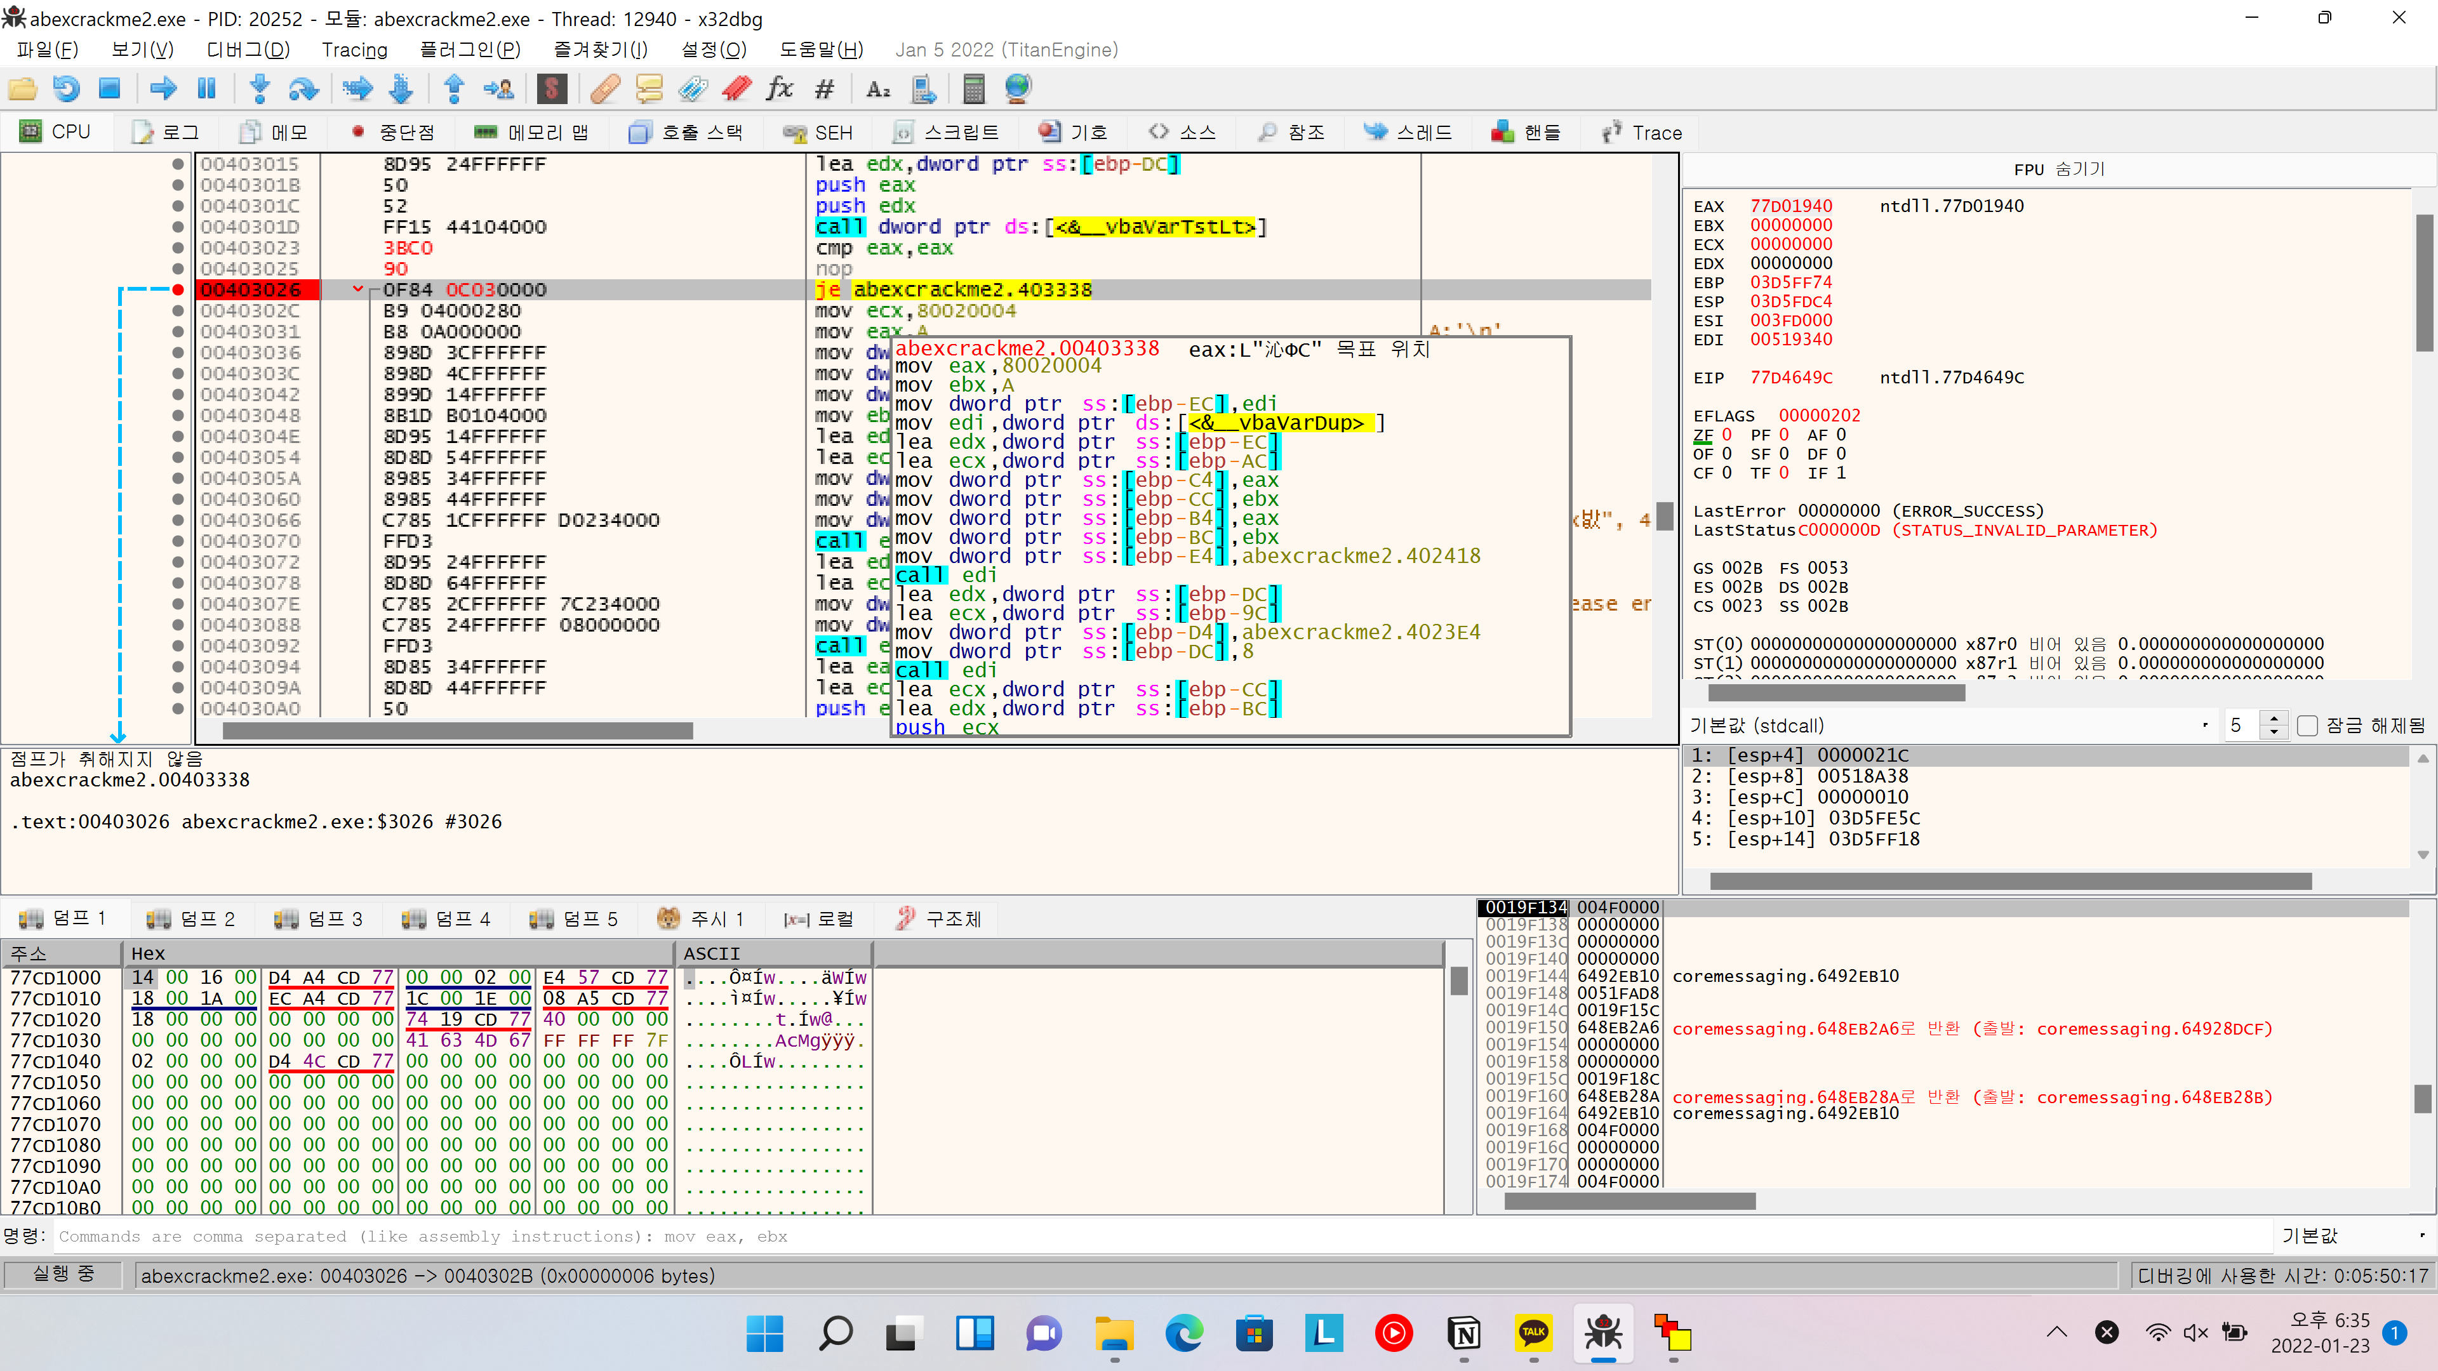Image resolution: width=2438 pixels, height=1371 pixels.
Task: Switch to the 중단점 breakpoints tab
Action: click(393, 133)
